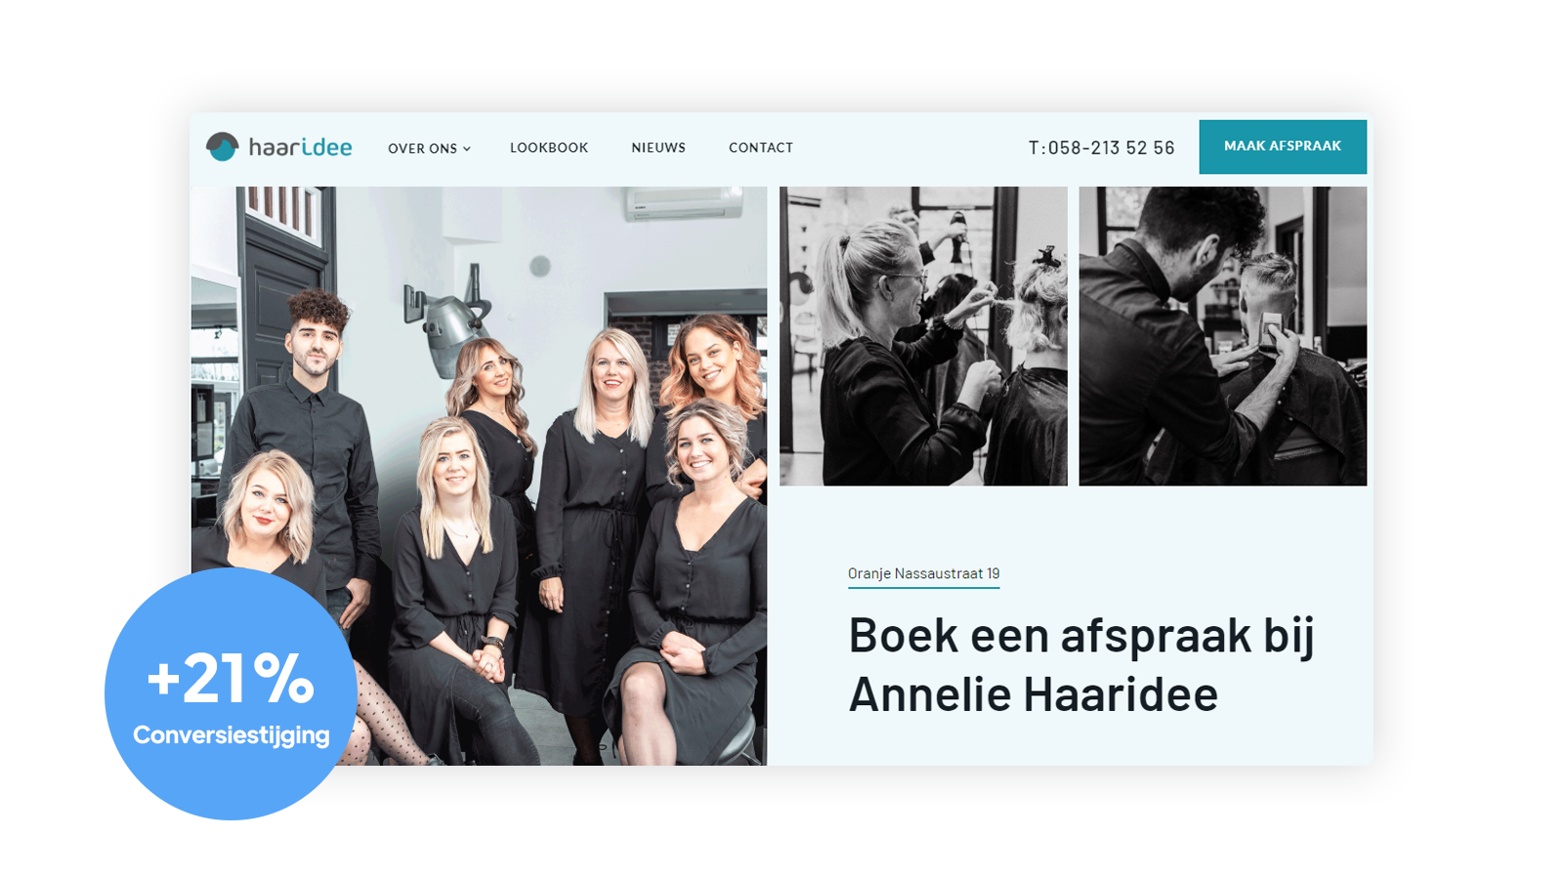Click the MAAK AFSPRAAK button
The image size is (1563, 879).
point(1283,146)
